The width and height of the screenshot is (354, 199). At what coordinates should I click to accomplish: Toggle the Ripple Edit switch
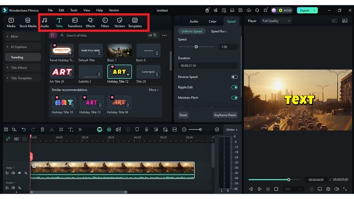point(235,87)
